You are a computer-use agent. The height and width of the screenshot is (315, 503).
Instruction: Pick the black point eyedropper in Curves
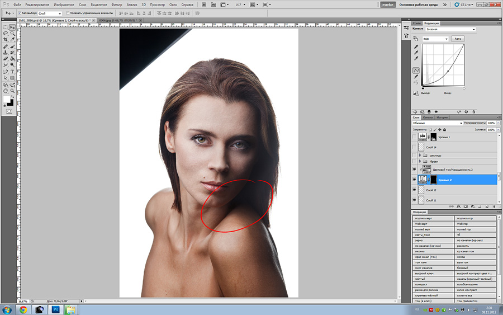(x=416, y=47)
